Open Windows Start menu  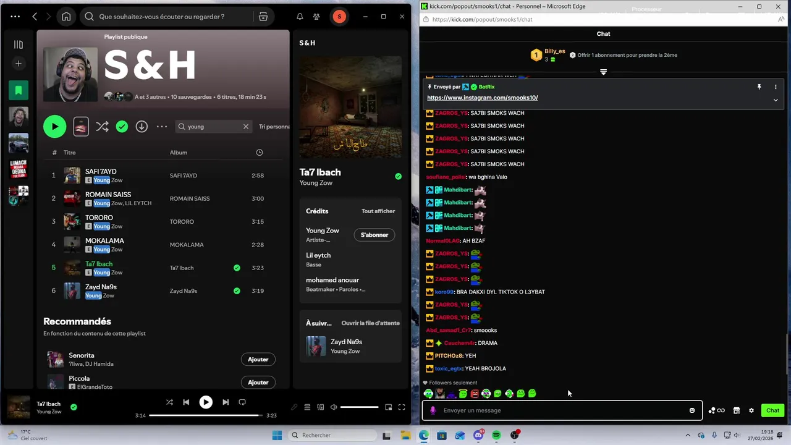(277, 435)
